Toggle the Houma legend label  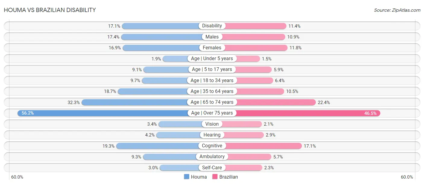[x=199, y=177]
